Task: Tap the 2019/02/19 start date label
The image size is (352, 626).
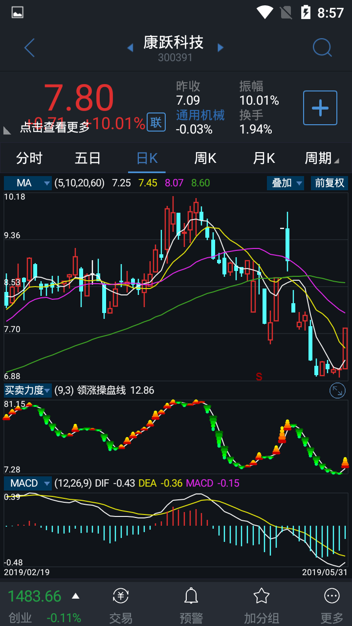Action: 27,572
